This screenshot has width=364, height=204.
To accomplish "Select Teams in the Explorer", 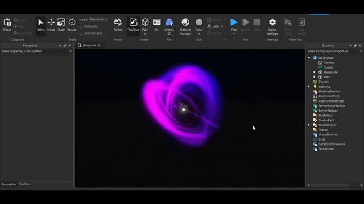I will click(323, 130).
